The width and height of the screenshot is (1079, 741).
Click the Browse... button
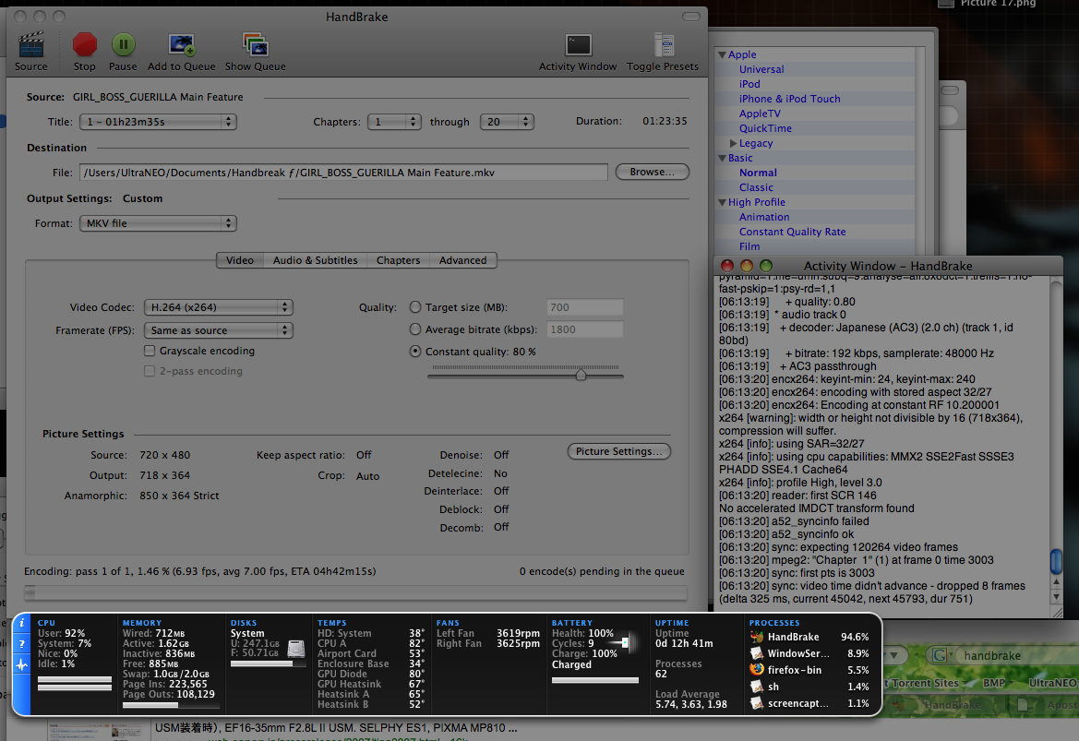pyautogui.click(x=652, y=172)
